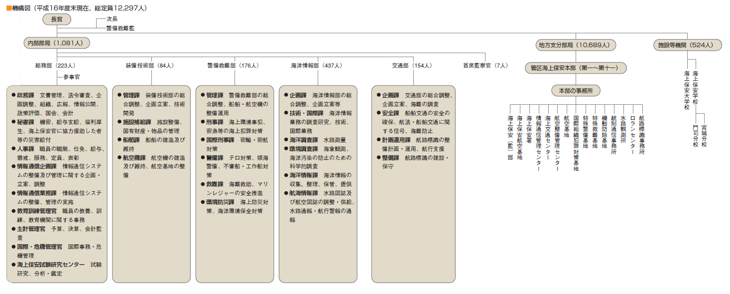Select the 交通部 (154人) heading
Screen dimensions: 730x294
412,65
